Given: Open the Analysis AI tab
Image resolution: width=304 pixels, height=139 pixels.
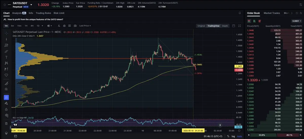Looking at the screenshot, I should [x=19, y=13].
